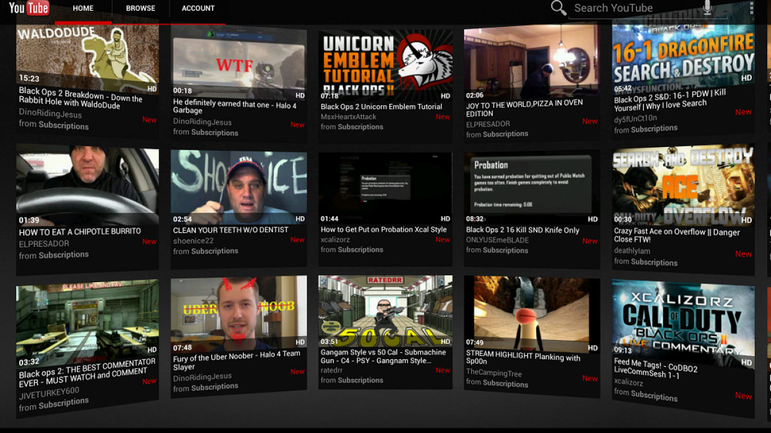Open the three-dot overflow menu
The image size is (771, 433).
pyautogui.click(x=751, y=8)
